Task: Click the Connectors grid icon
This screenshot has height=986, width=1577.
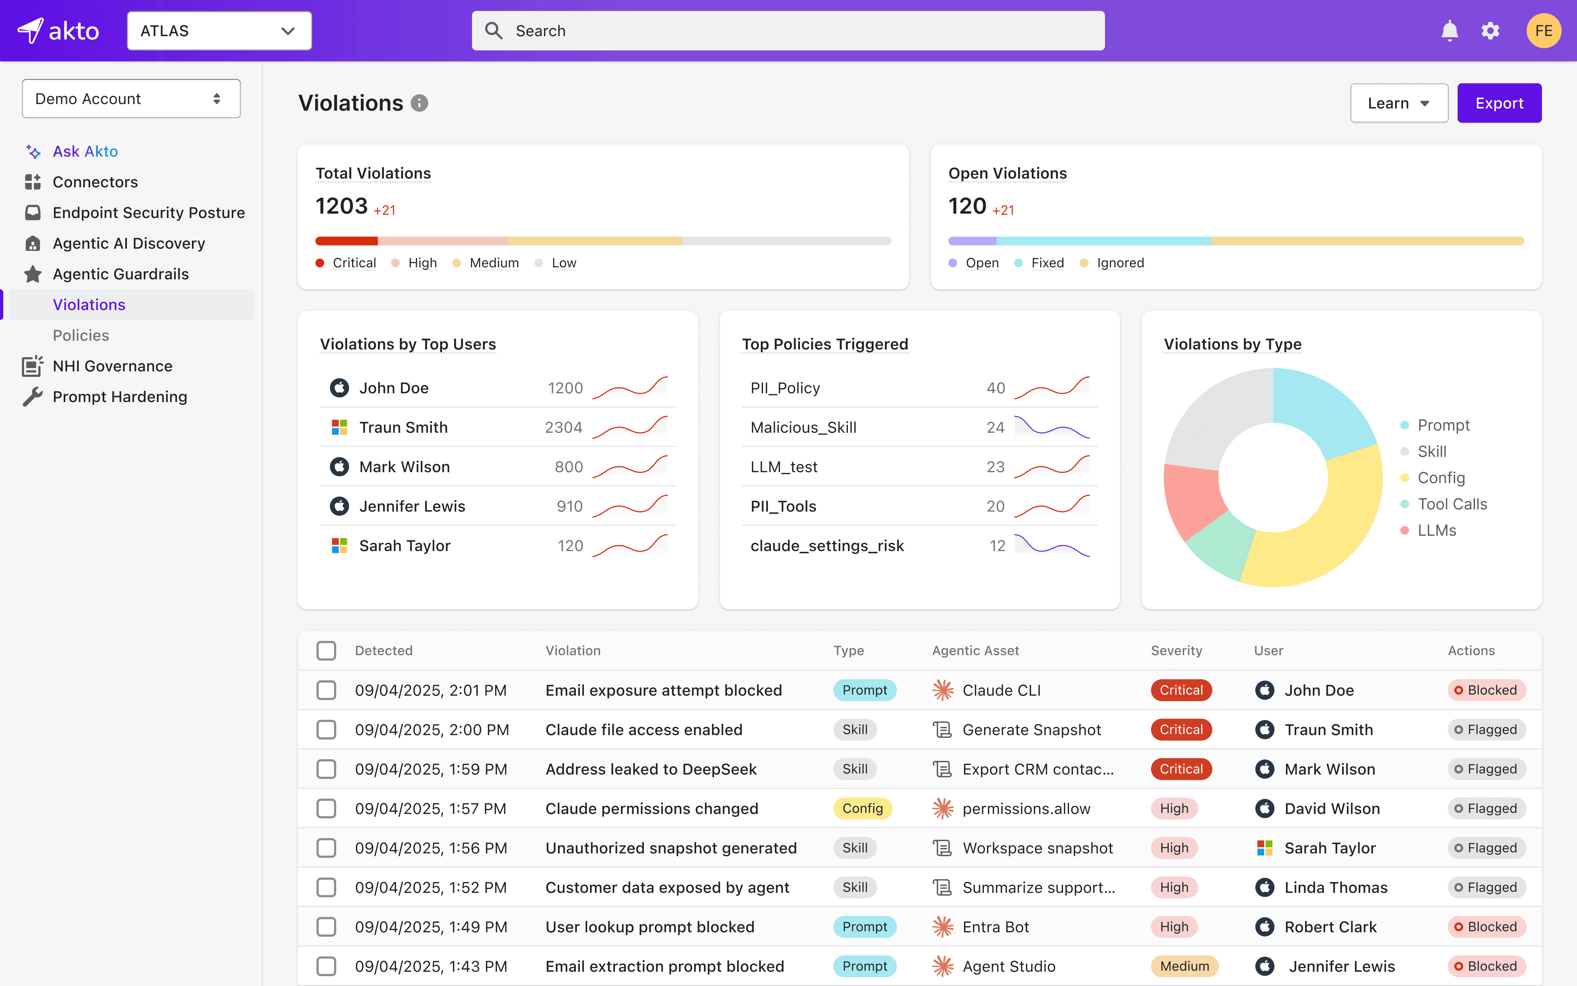Action: point(33,182)
